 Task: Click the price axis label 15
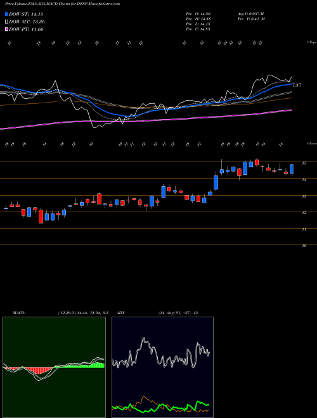pyautogui.click(x=304, y=163)
